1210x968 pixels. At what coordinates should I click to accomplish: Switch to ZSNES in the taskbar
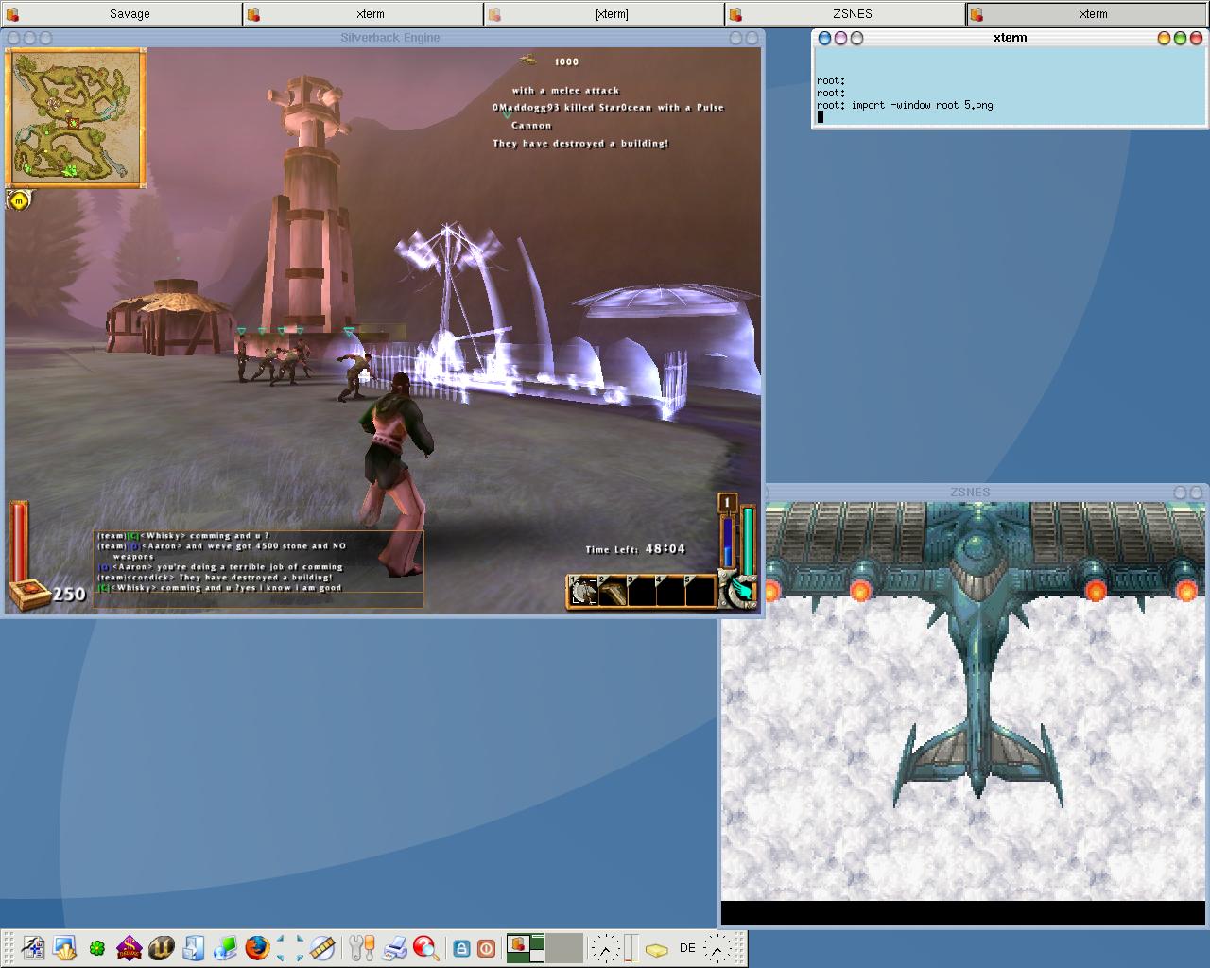[x=846, y=13]
